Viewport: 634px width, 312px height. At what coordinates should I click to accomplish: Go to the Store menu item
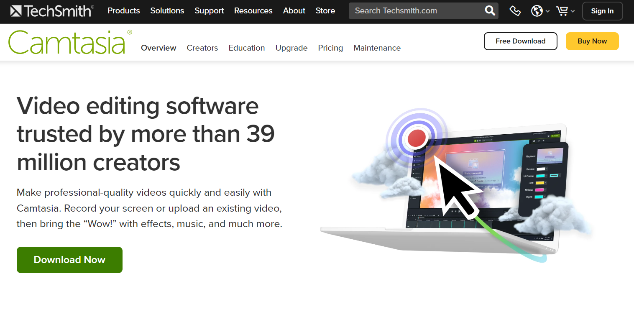coord(325,11)
